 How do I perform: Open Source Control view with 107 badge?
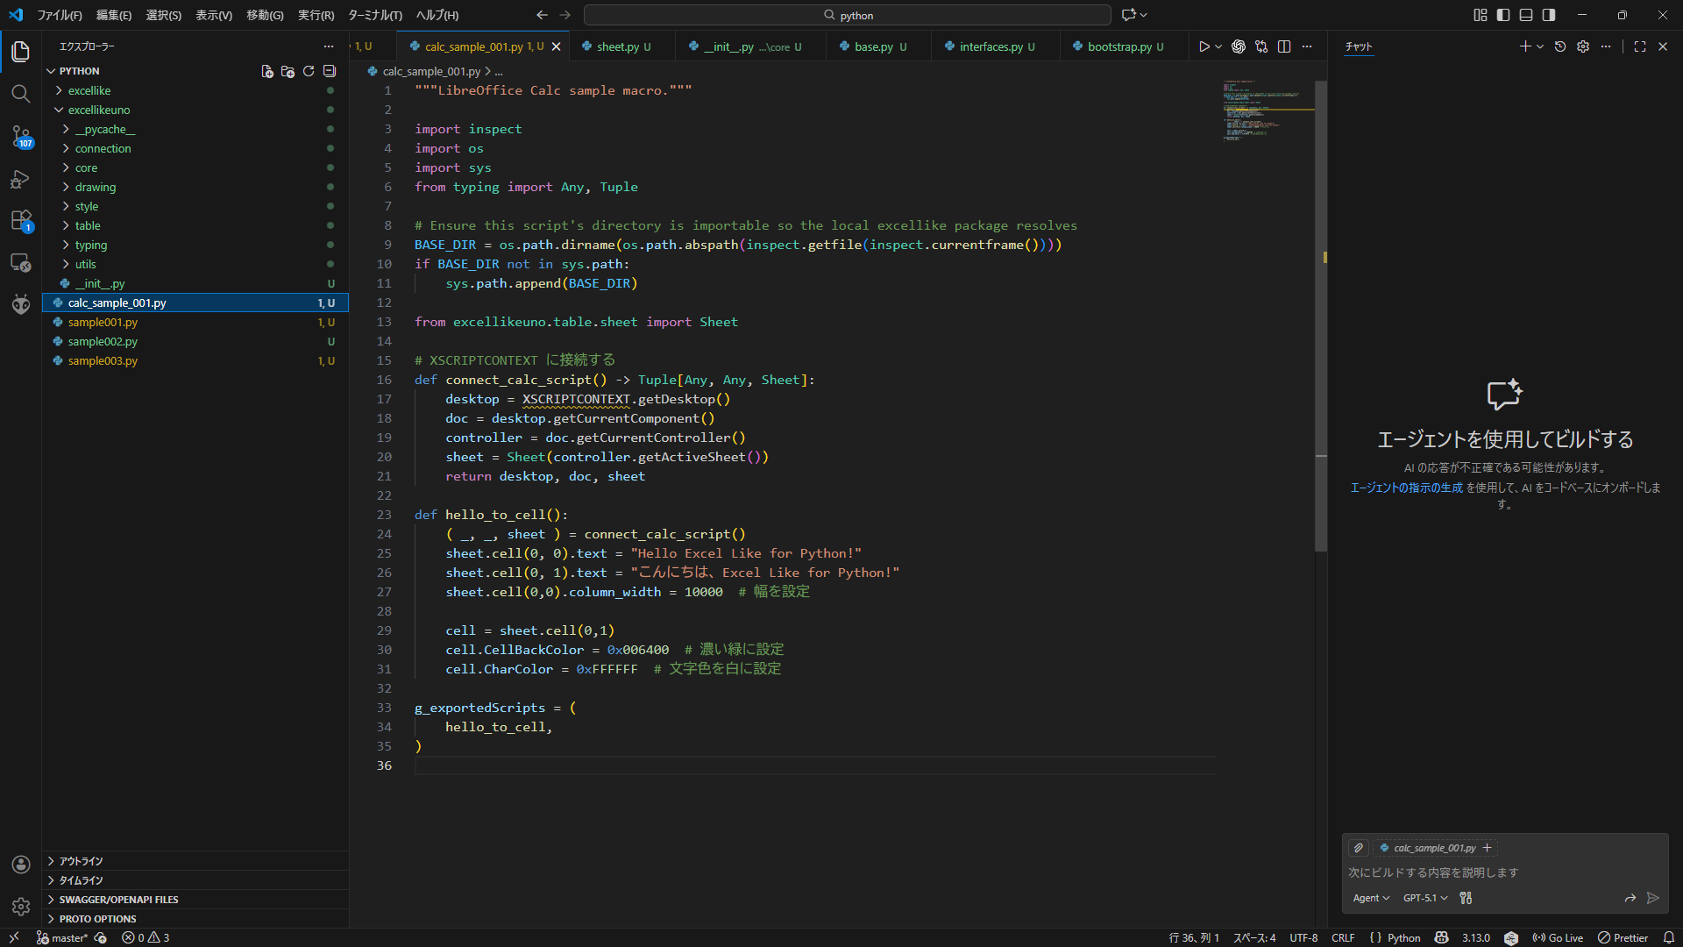(x=20, y=136)
